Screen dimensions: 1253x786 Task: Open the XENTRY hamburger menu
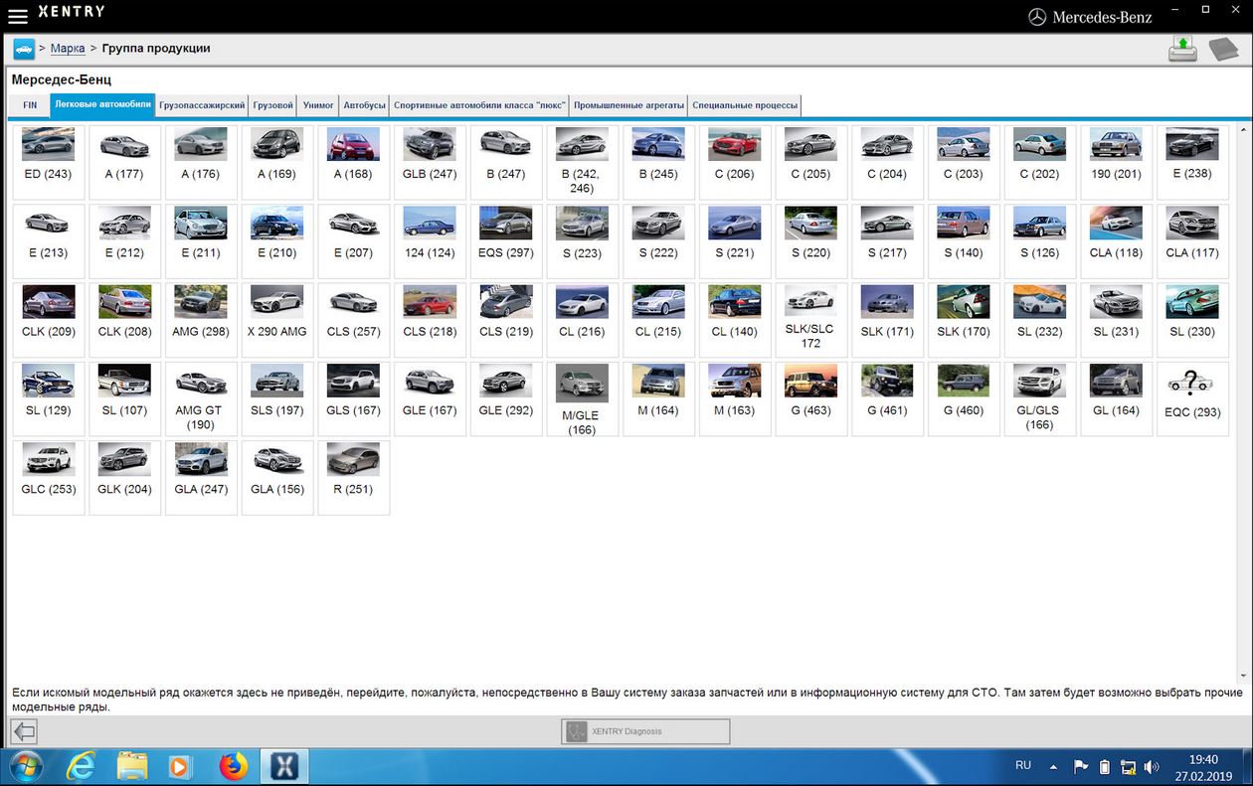[17, 15]
